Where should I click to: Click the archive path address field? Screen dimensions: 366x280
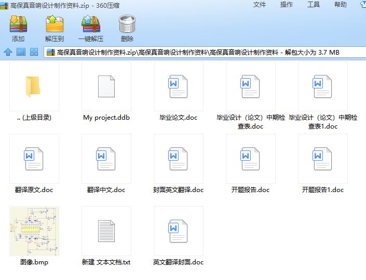point(205,52)
